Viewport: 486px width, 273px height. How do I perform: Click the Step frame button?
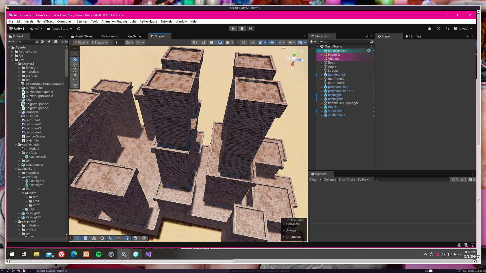click(x=250, y=29)
